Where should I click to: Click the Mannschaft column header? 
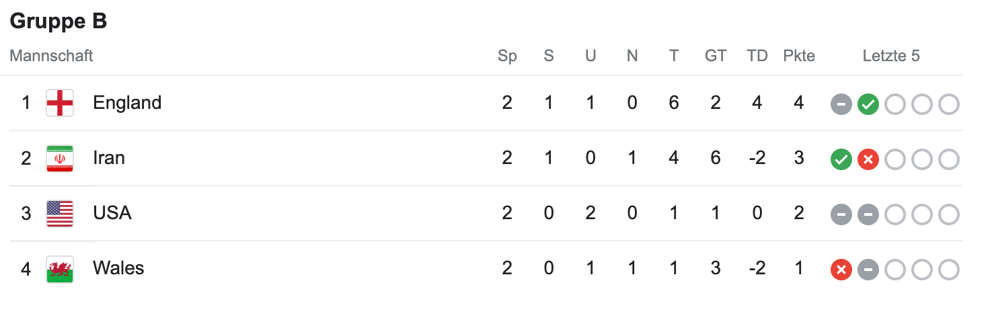51,56
